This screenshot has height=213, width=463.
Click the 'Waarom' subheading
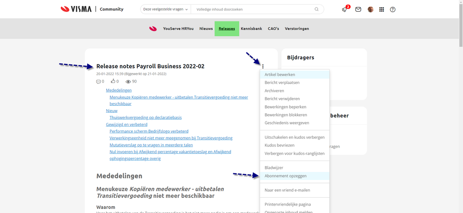[106, 207]
